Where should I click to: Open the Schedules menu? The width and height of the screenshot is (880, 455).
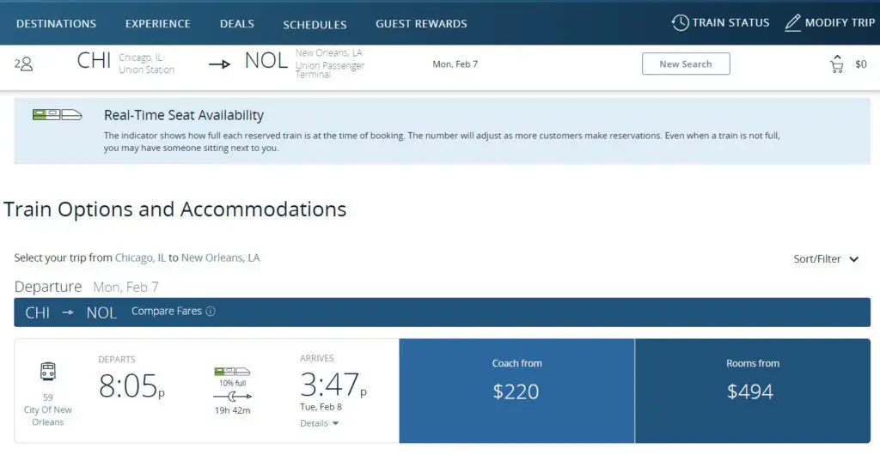(x=315, y=25)
